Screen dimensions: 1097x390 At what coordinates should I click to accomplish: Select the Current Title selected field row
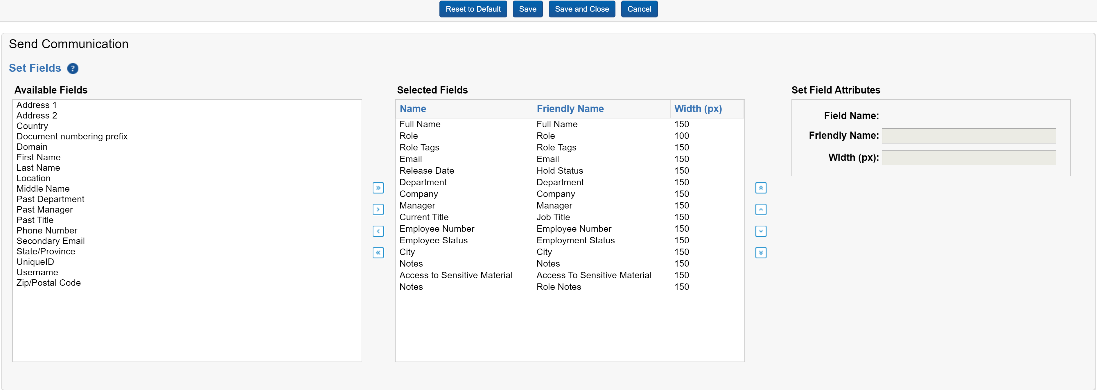coord(570,217)
